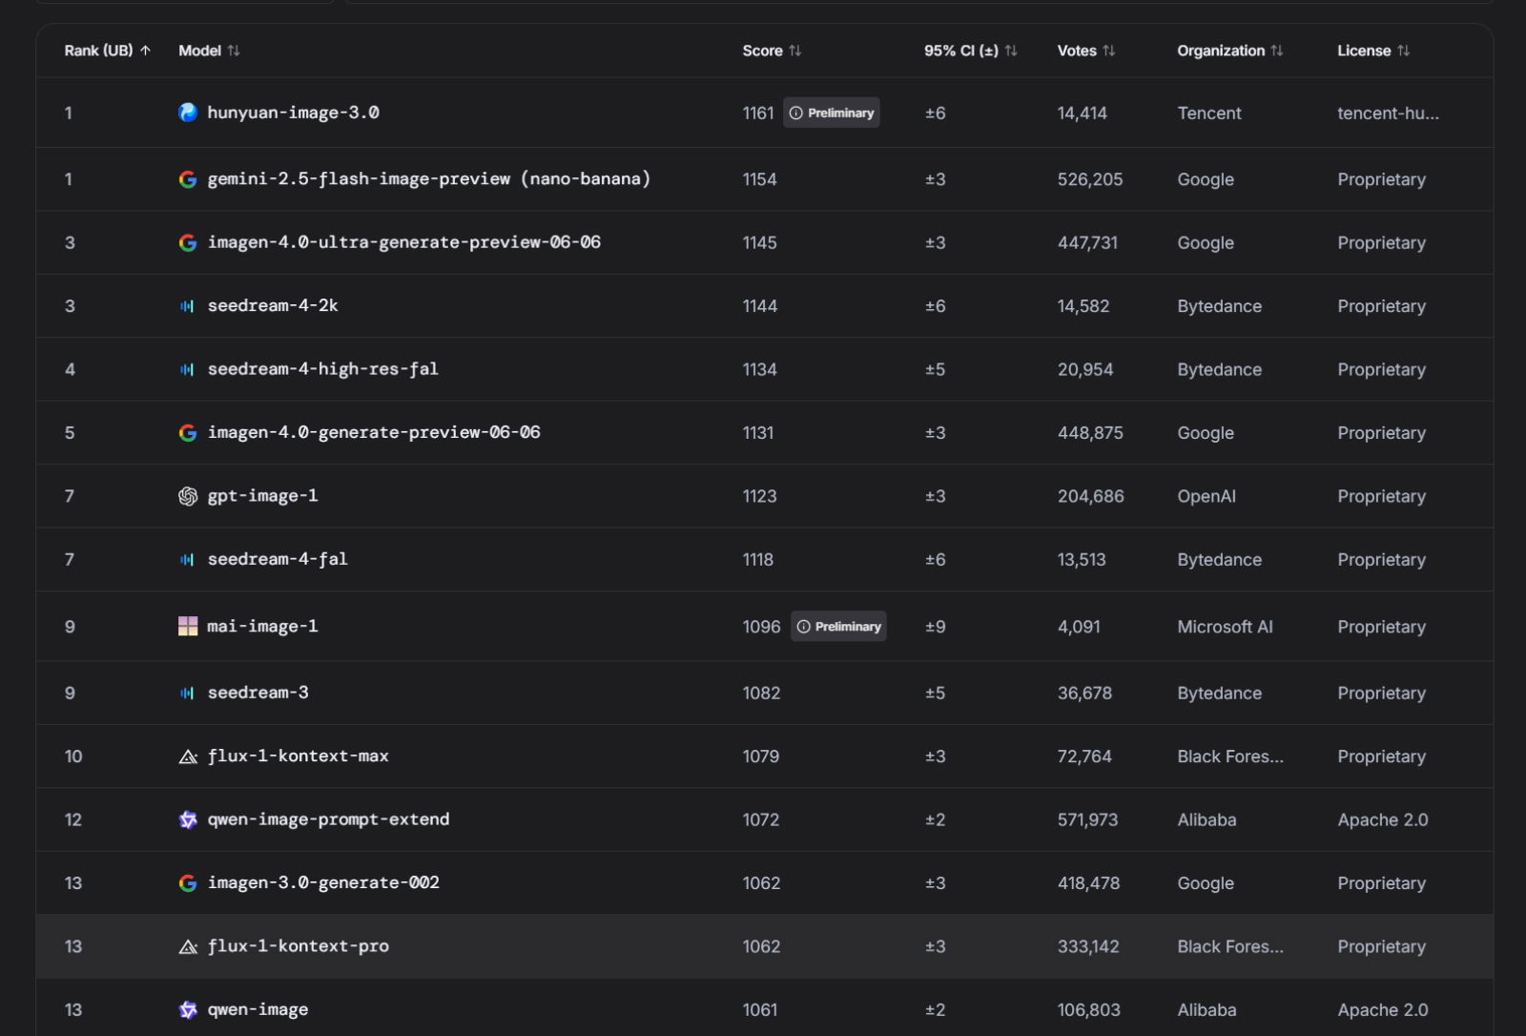Image resolution: width=1526 pixels, height=1036 pixels.
Task: Click the Google icon beside gemini-2.5-flash-image-preview
Action: (x=188, y=178)
